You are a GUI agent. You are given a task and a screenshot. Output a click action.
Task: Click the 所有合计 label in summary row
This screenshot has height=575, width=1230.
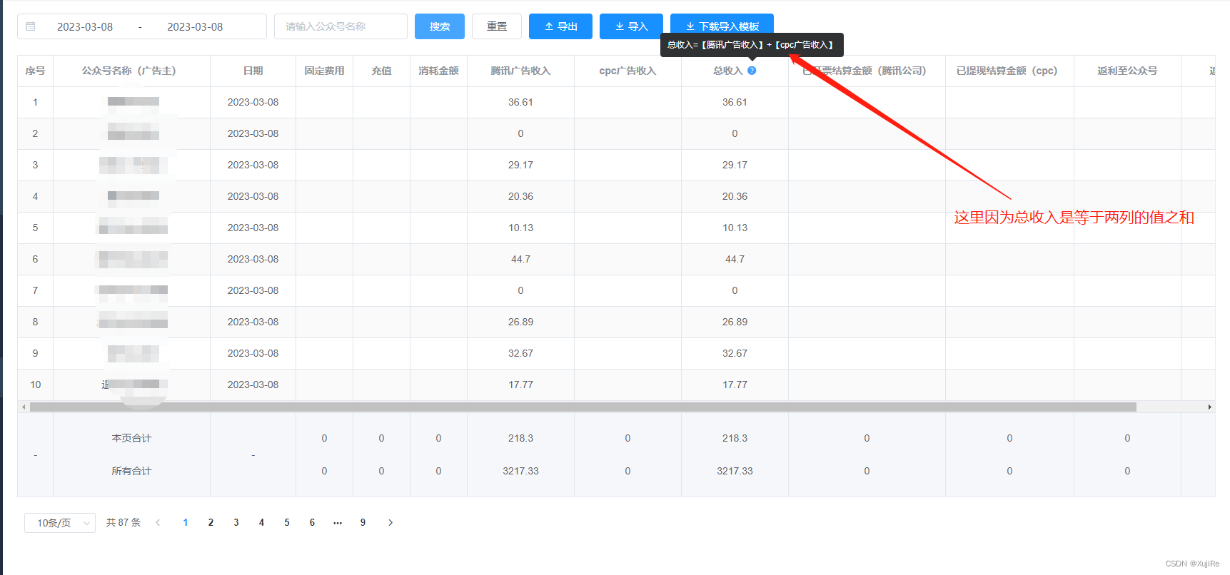[x=131, y=471]
